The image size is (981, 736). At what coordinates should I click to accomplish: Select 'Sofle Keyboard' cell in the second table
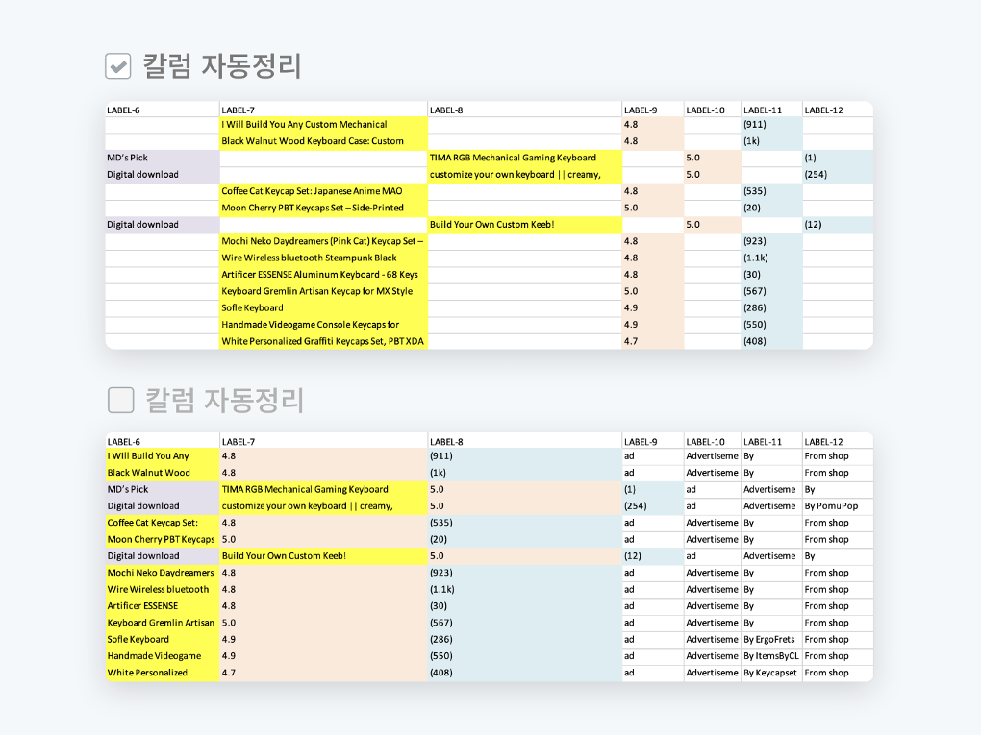click(163, 640)
